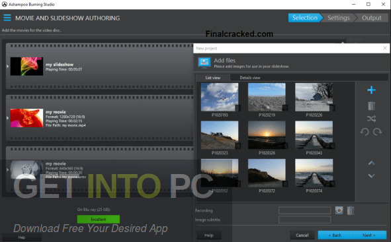Click the Image subtitle input field
Viewport: 391px width, 242px height.
pyautogui.click(x=305, y=220)
